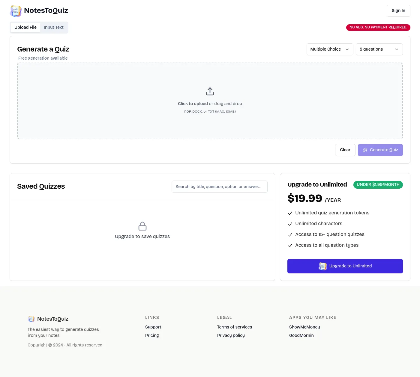Open the Support footer link
This screenshot has width=420, height=377.
153,327
